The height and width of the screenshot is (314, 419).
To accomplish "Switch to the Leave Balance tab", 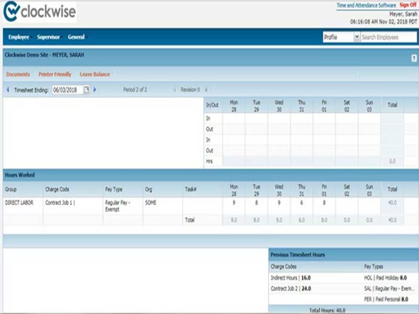I will click(95, 74).
